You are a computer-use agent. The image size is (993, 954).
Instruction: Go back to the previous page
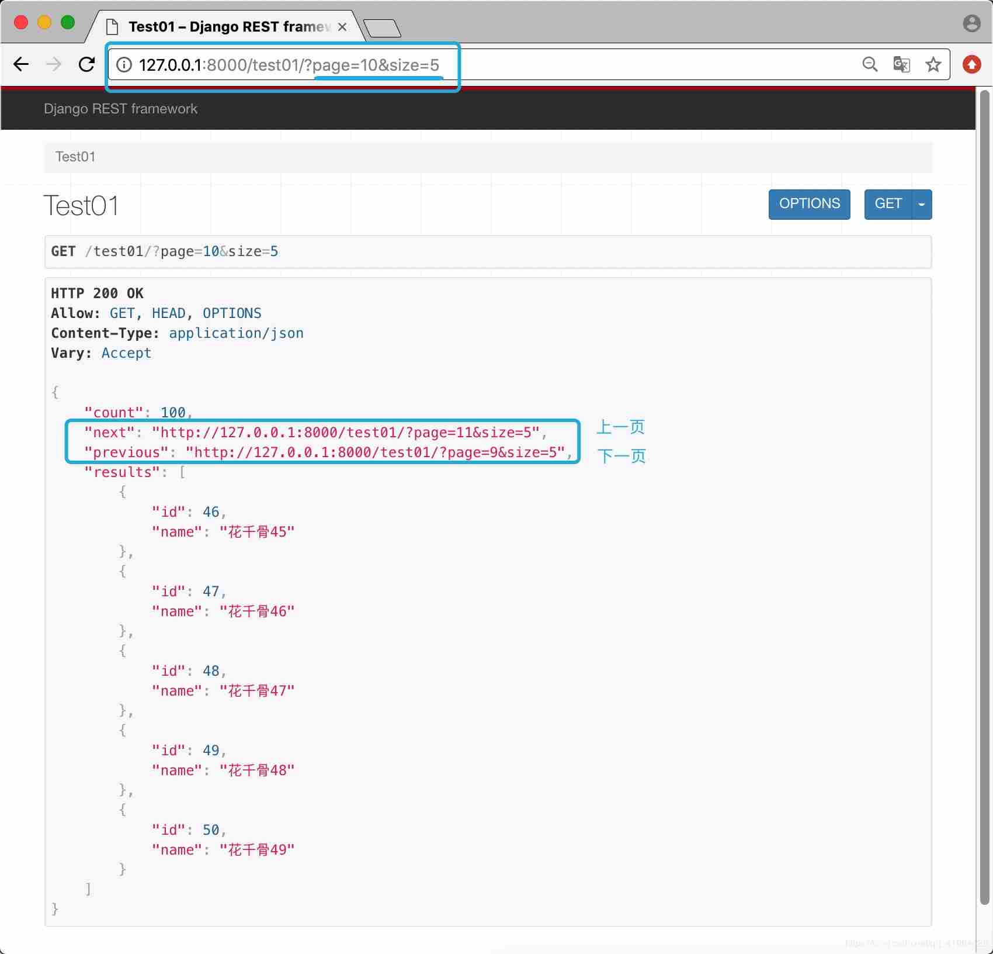21,64
